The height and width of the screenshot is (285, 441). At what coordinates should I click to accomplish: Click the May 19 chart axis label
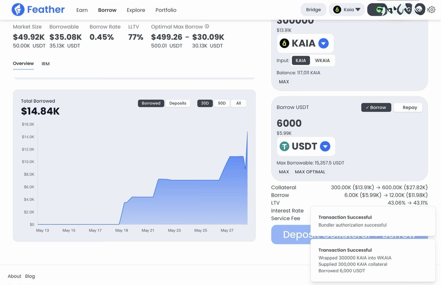click(x=122, y=230)
